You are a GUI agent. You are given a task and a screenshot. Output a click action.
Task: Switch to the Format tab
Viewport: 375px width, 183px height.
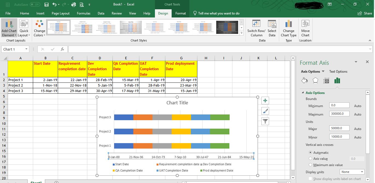180,13
